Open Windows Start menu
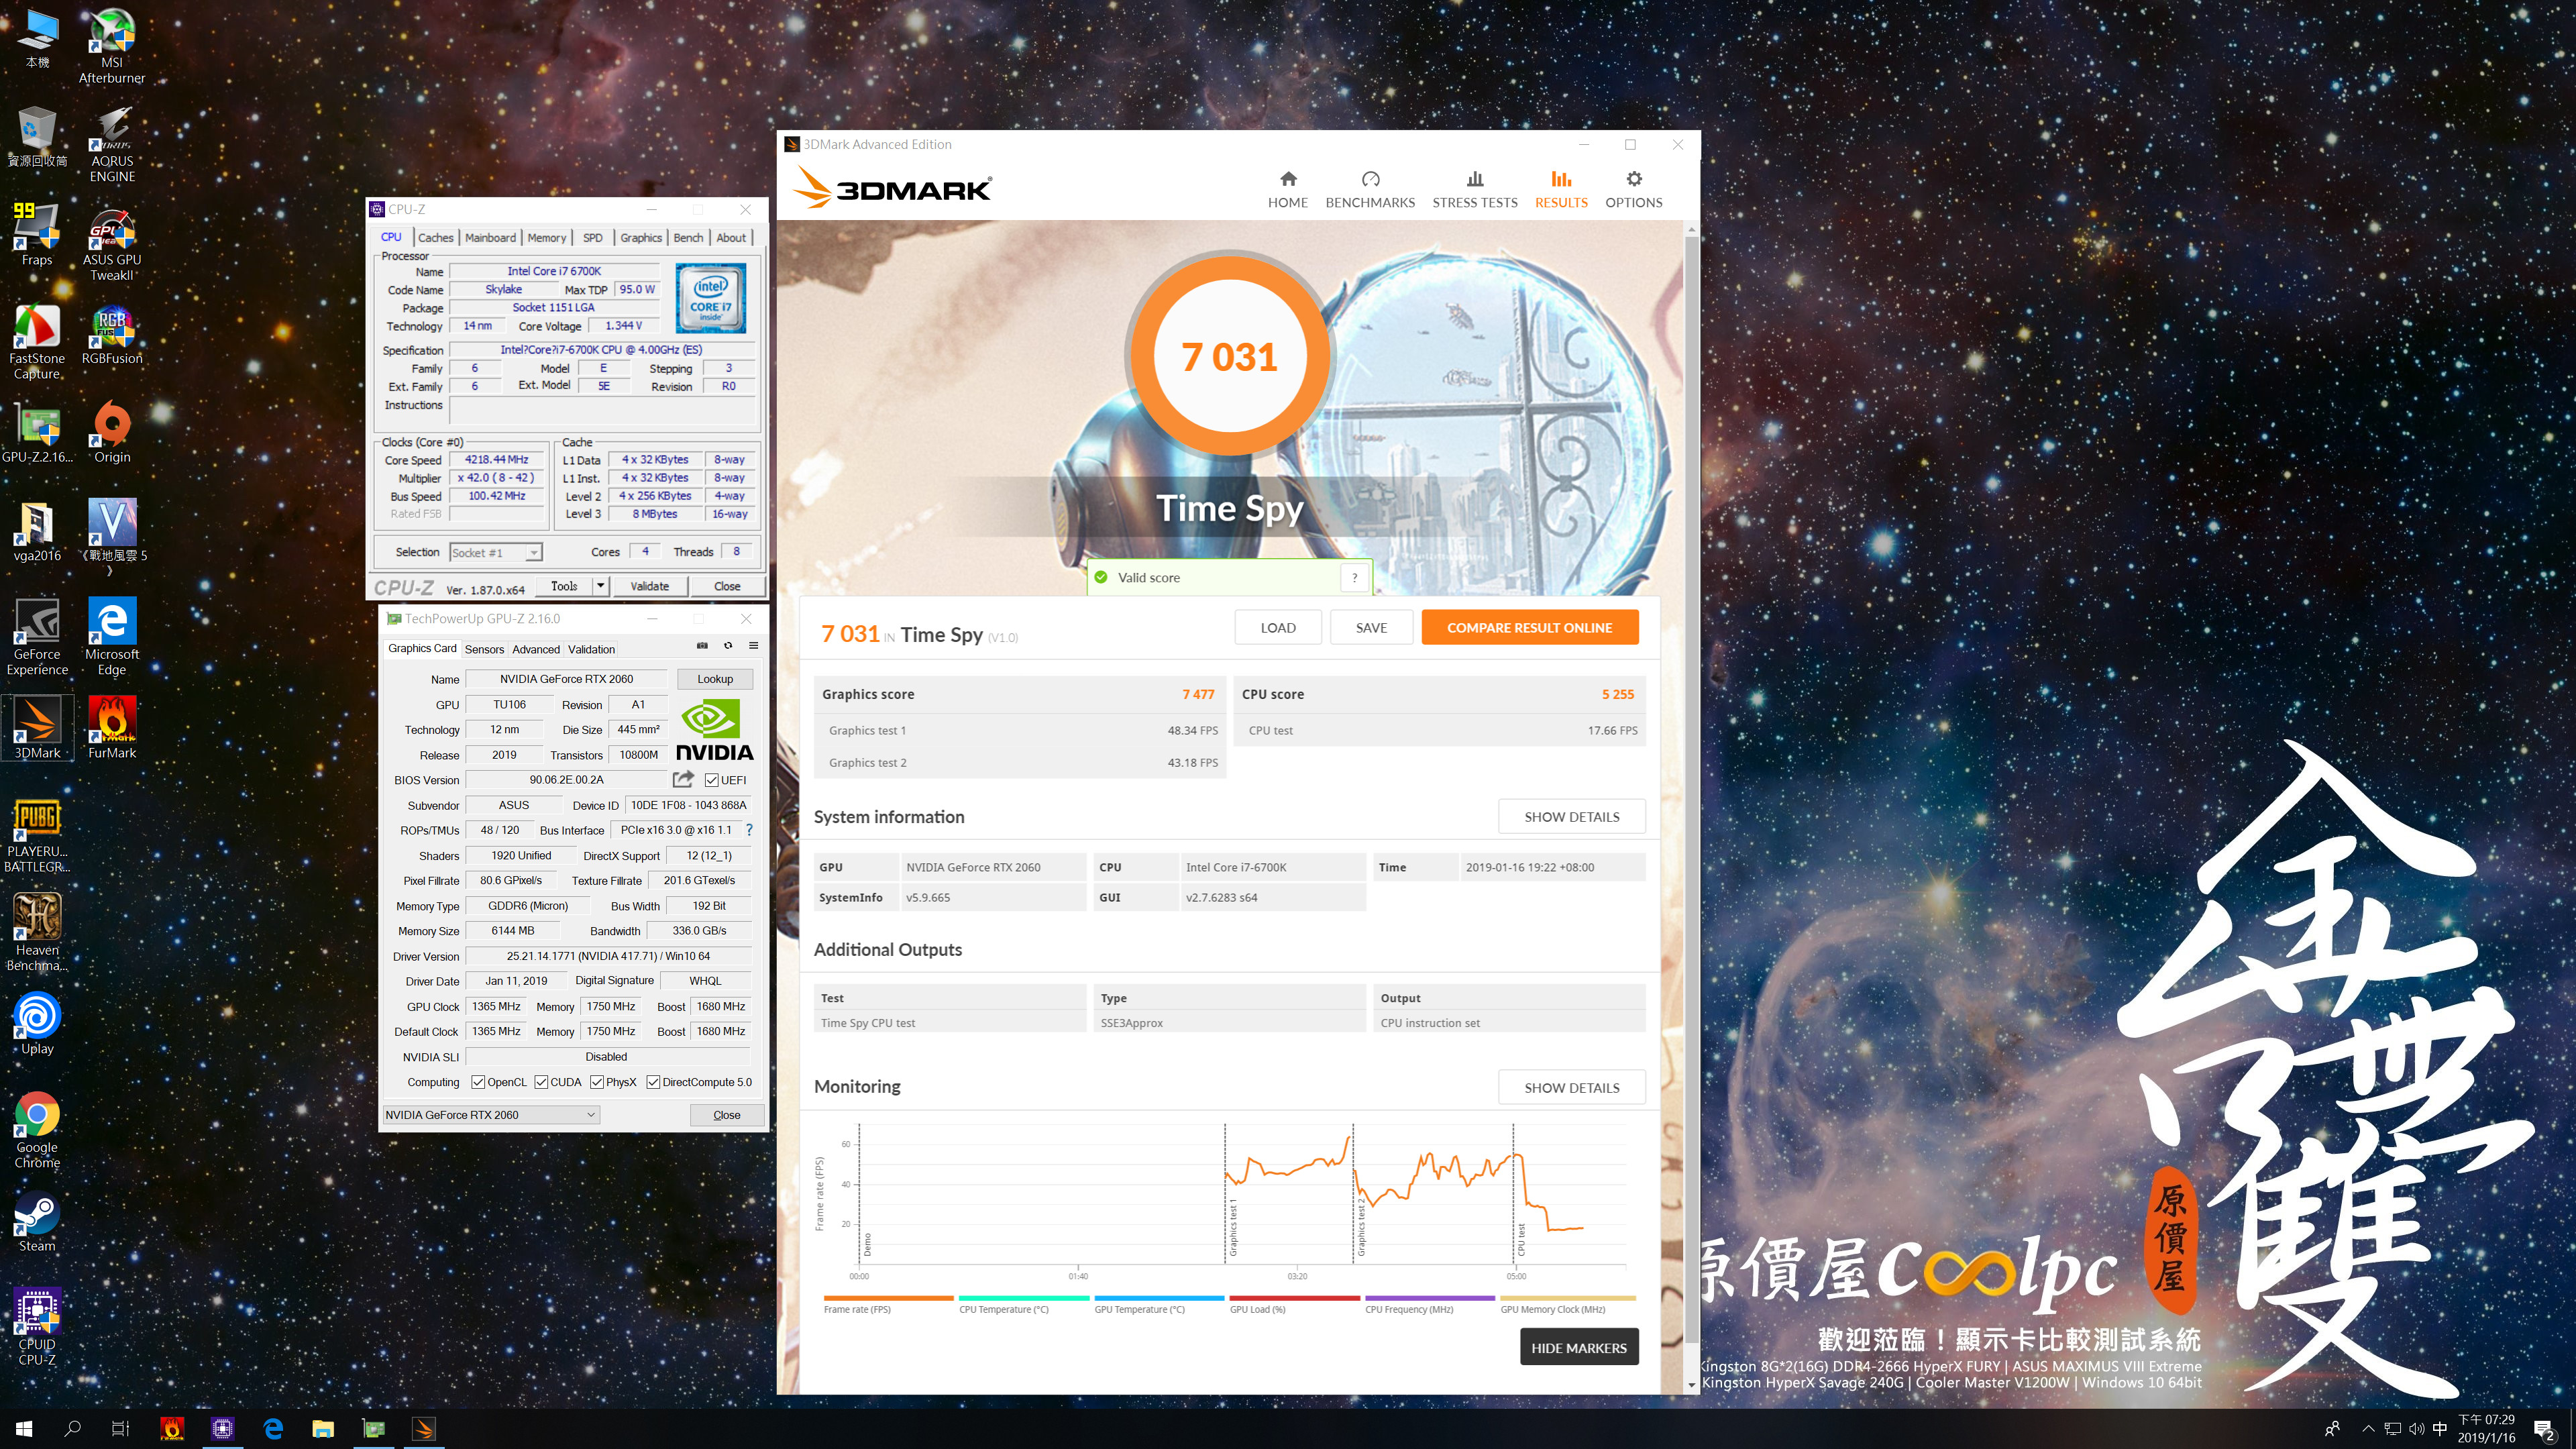This screenshot has height=1449, width=2576. coord(24,1428)
